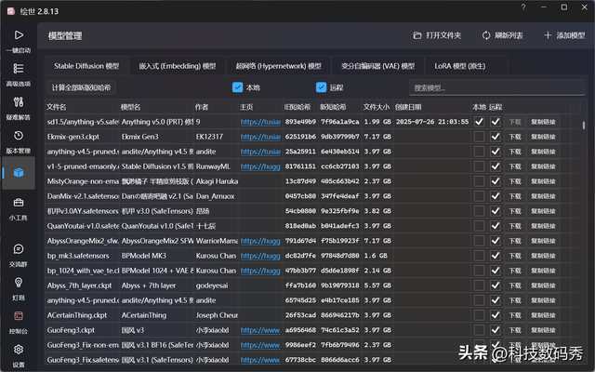Click 复制链接 for anything-v5 row
Image resolution: width=595 pixels, height=372 pixels.
tap(543, 122)
